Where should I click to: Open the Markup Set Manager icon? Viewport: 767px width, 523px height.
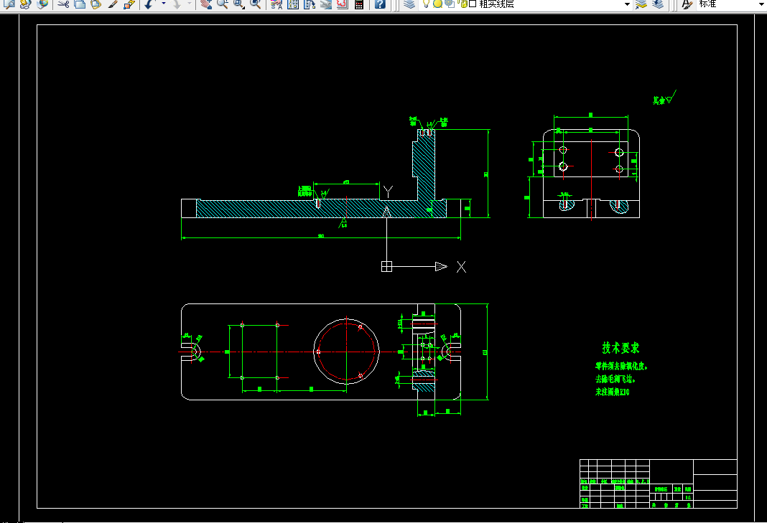point(343,4)
